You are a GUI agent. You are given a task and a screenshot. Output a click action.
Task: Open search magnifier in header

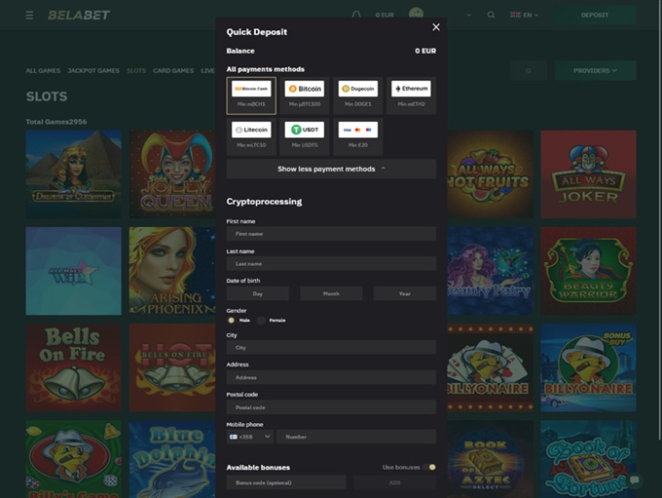coord(491,15)
